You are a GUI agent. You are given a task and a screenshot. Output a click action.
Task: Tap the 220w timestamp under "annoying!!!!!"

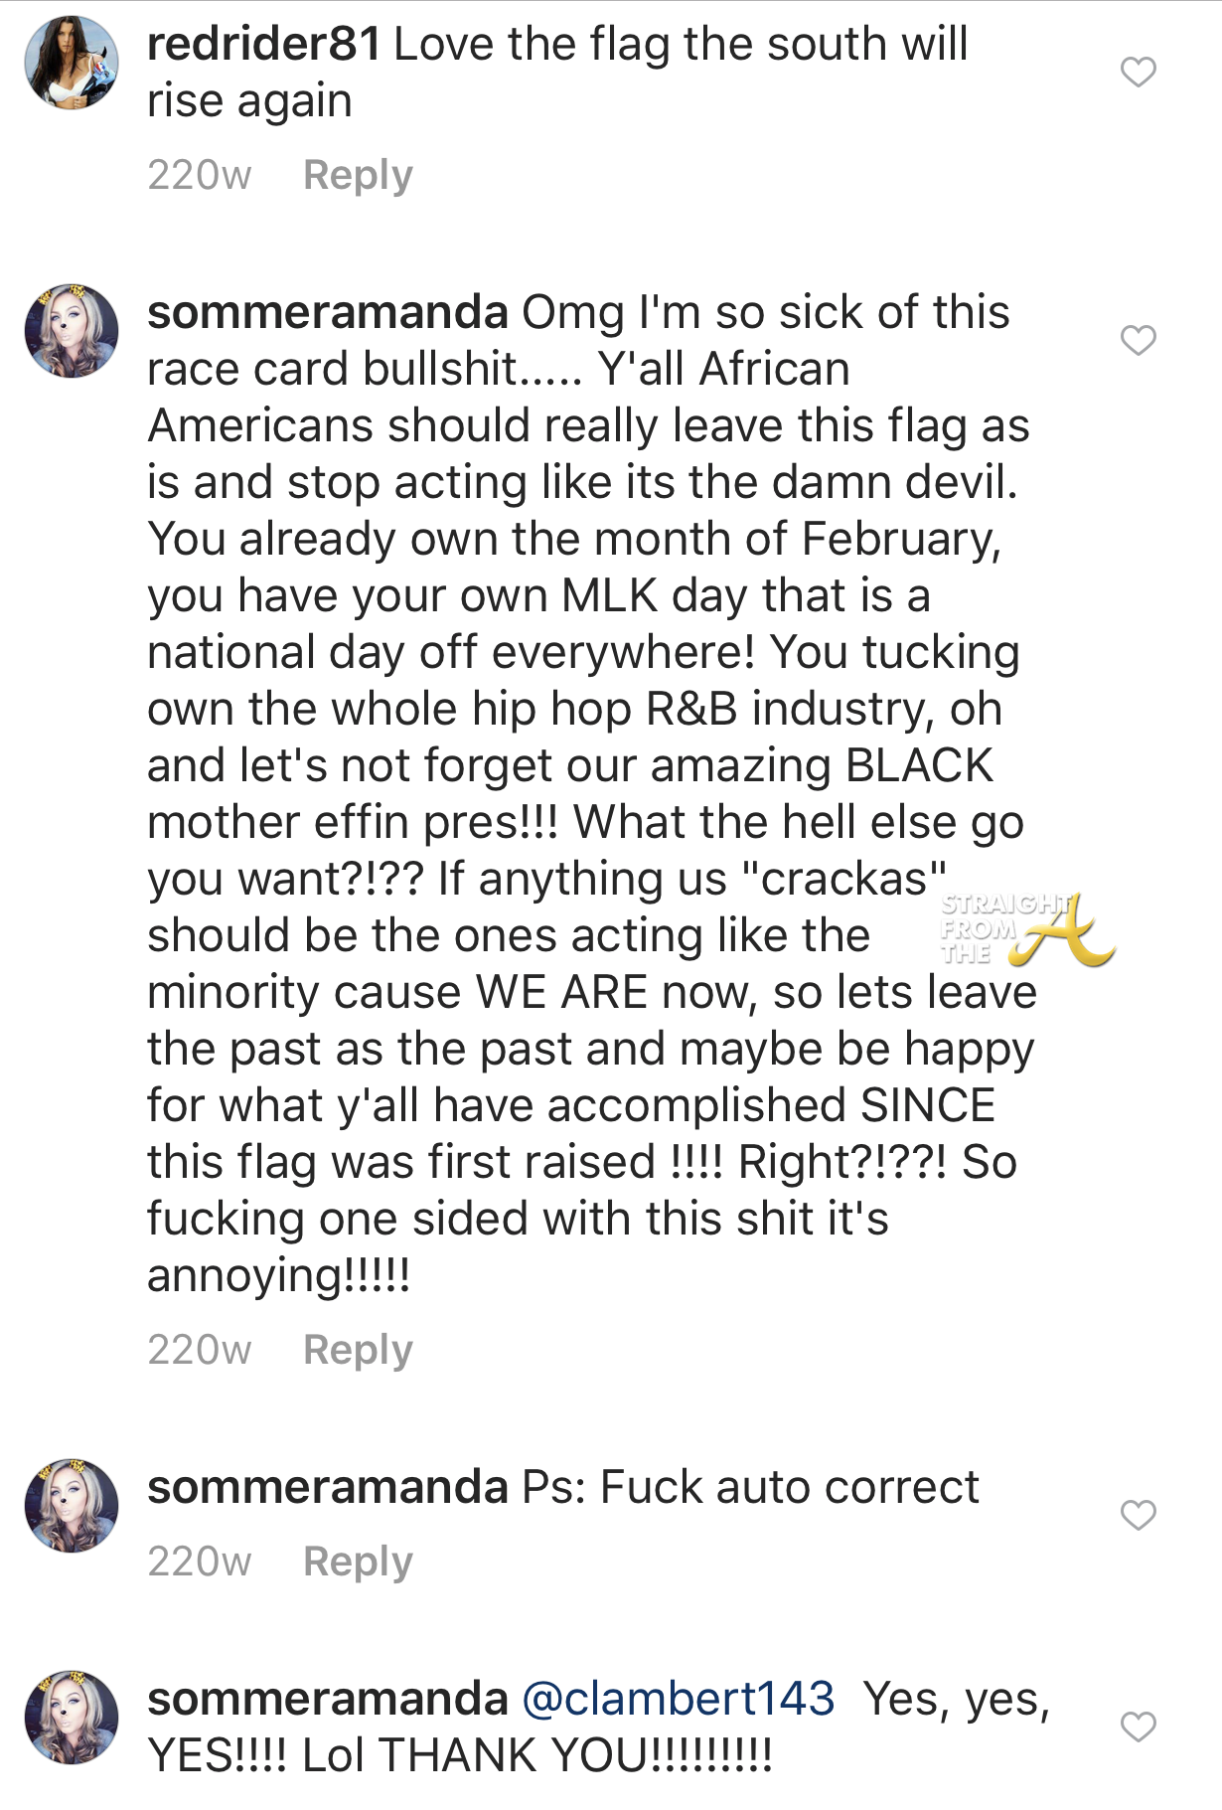tap(200, 1351)
